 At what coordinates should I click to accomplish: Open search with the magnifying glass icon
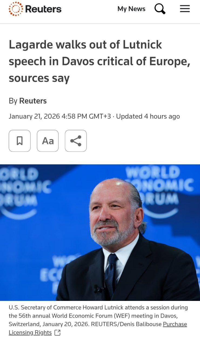(x=160, y=9)
